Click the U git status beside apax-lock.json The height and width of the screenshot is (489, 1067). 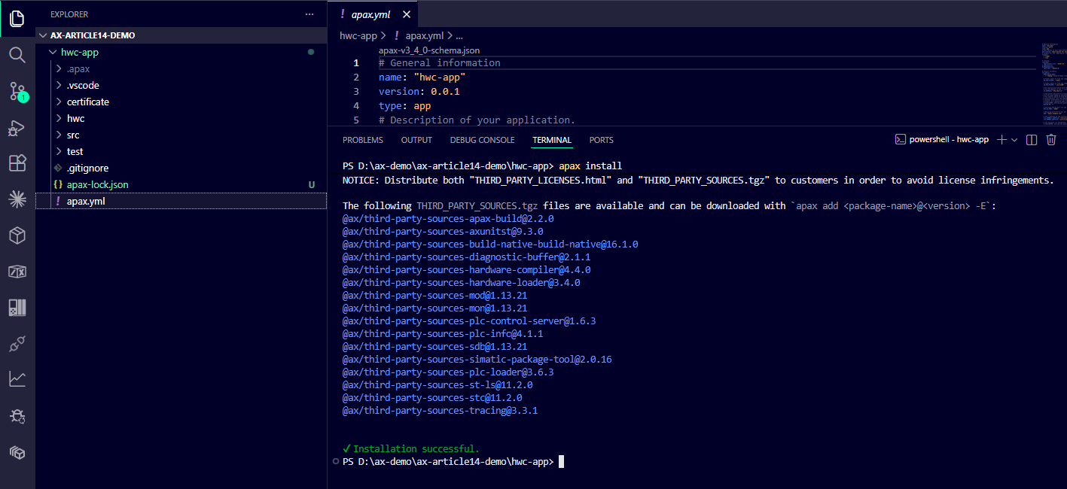point(311,184)
